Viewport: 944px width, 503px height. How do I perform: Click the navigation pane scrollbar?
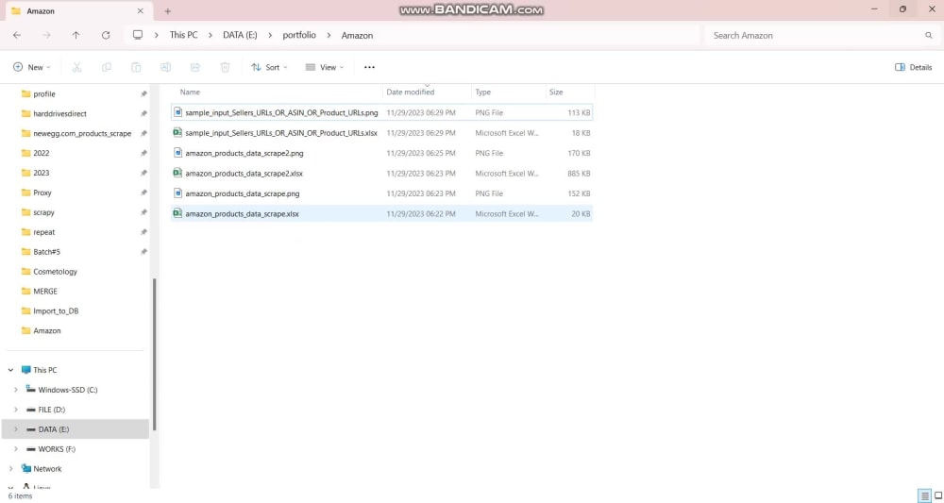click(155, 354)
